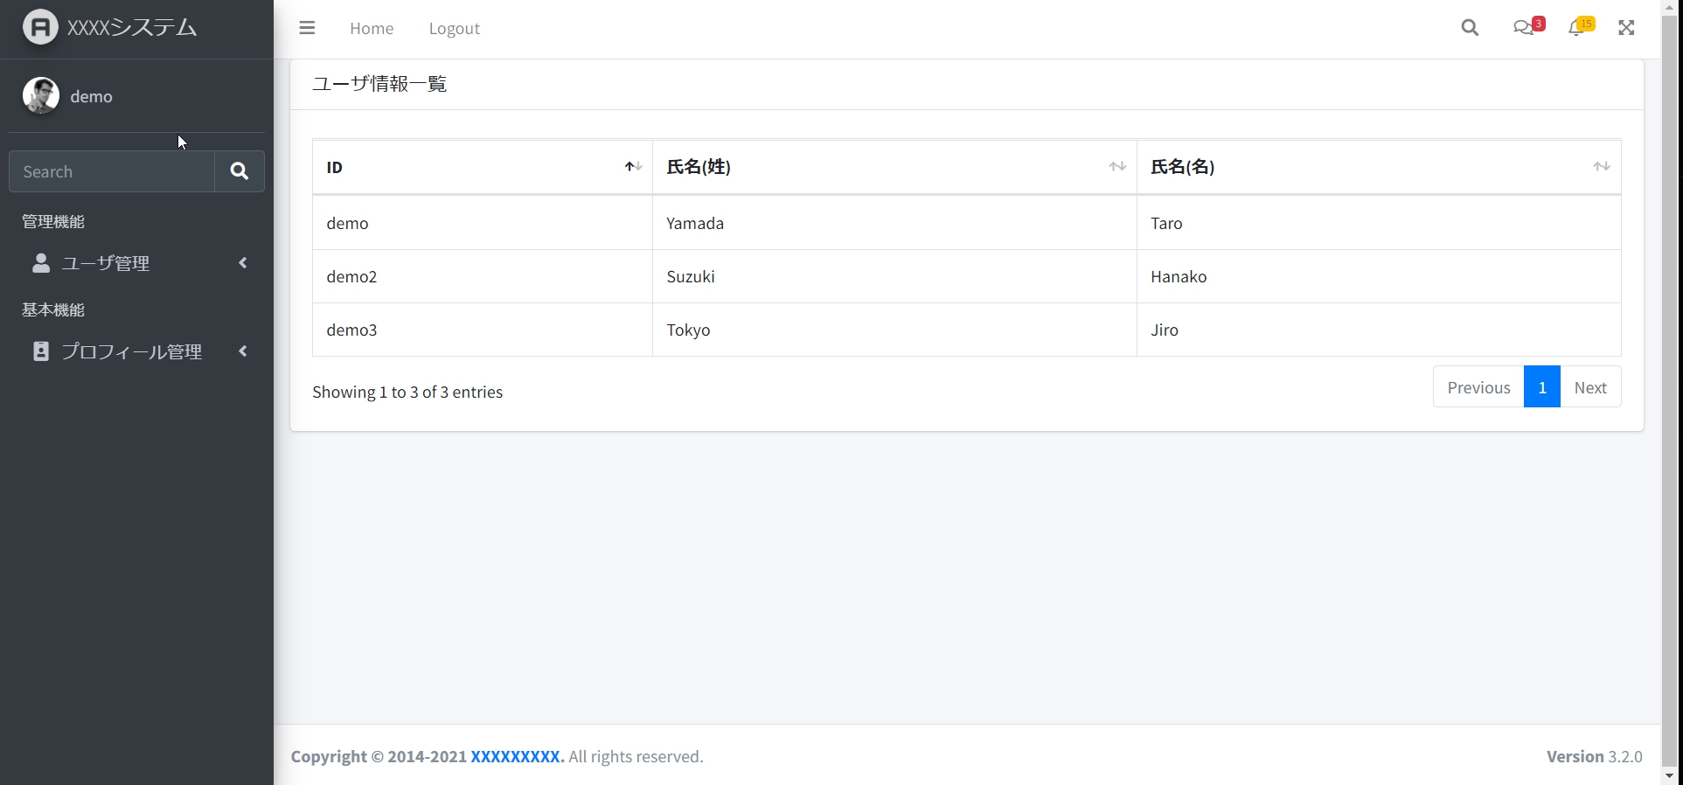Click the Next pagination button

click(x=1590, y=387)
